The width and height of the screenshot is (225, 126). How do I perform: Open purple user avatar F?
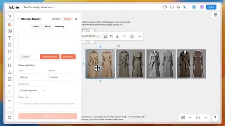pyautogui.click(x=202, y=7)
